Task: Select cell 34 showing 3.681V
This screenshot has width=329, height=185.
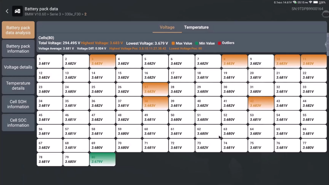Action: (50, 103)
